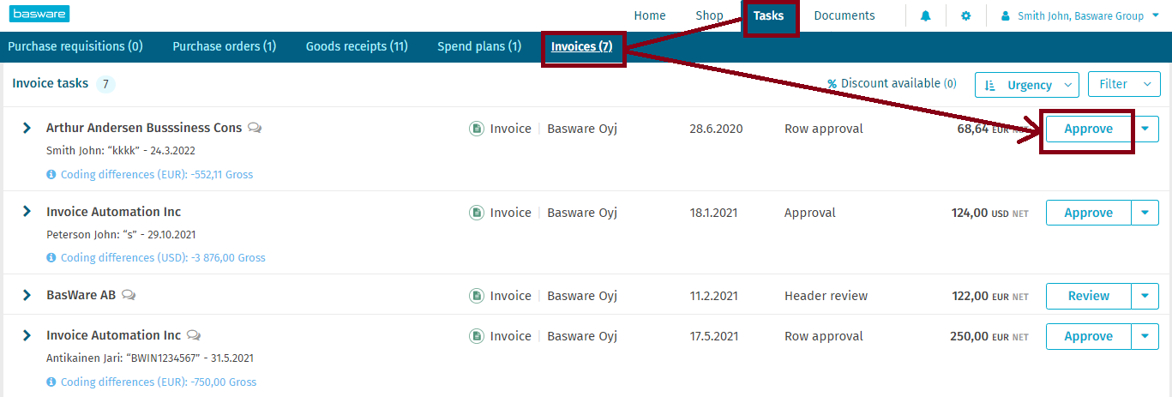Click Coding differences (EUR): -750,00 Gross link

[x=159, y=382]
